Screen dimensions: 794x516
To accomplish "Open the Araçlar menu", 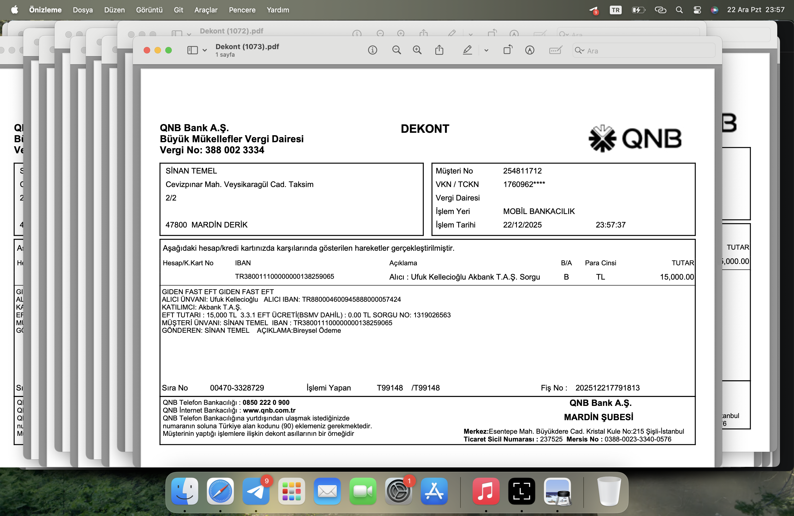I will click(206, 10).
